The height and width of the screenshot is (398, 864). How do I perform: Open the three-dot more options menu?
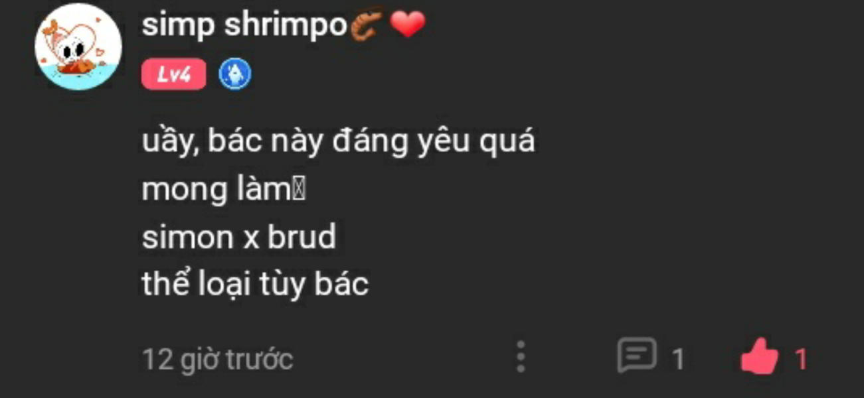(x=521, y=357)
